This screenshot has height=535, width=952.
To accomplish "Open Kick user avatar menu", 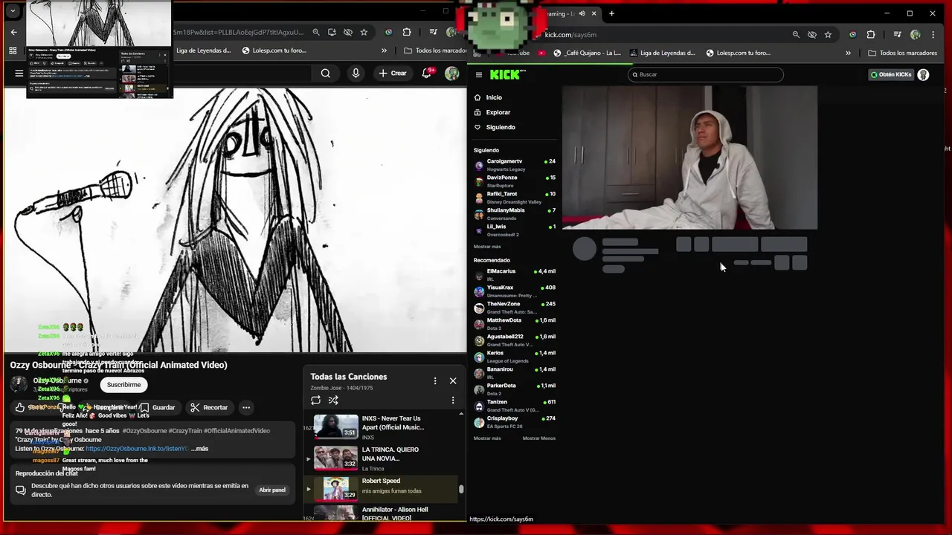I will 923,74.
